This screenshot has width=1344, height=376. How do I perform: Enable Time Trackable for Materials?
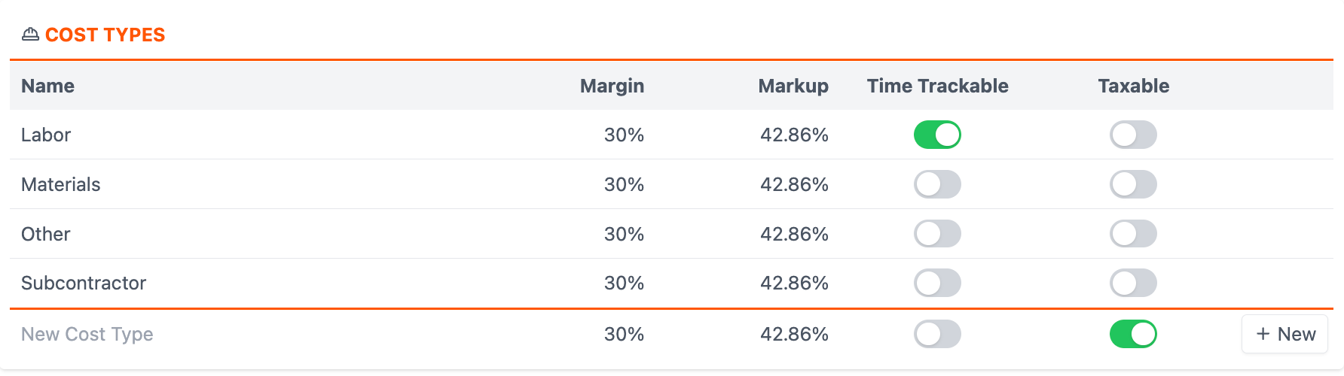(x=937, y=184)
